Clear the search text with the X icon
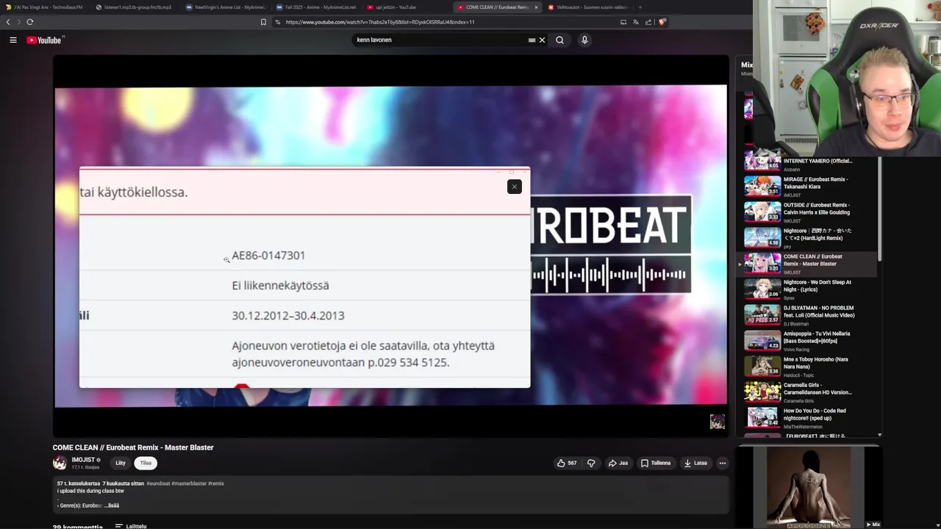Screen dimensions: 941x529 coord(543,40)
